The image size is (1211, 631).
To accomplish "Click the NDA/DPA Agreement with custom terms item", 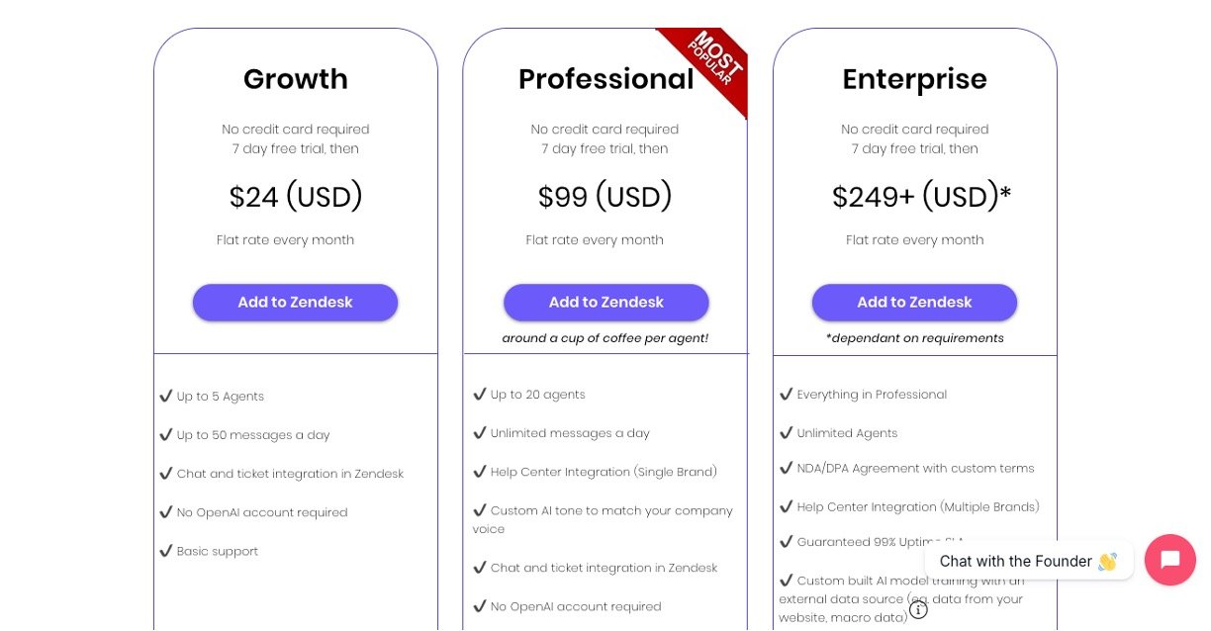I will pyautogui.click(x=915, y=468).
